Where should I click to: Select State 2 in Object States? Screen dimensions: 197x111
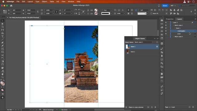pos(142,52)
